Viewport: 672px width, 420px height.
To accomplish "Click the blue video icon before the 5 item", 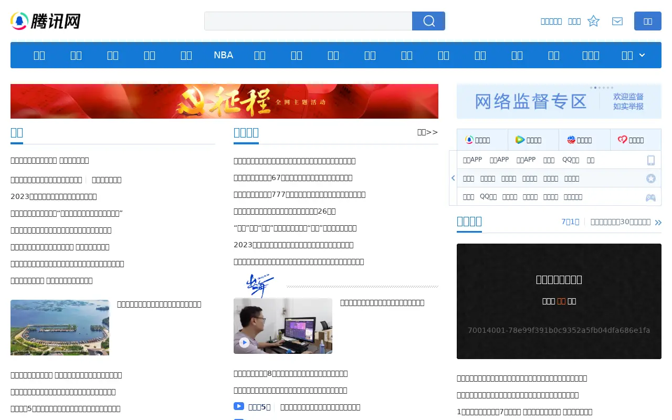I will pyautogui.click(x=239, y=406).
